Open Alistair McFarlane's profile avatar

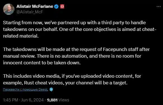(9, 9)
